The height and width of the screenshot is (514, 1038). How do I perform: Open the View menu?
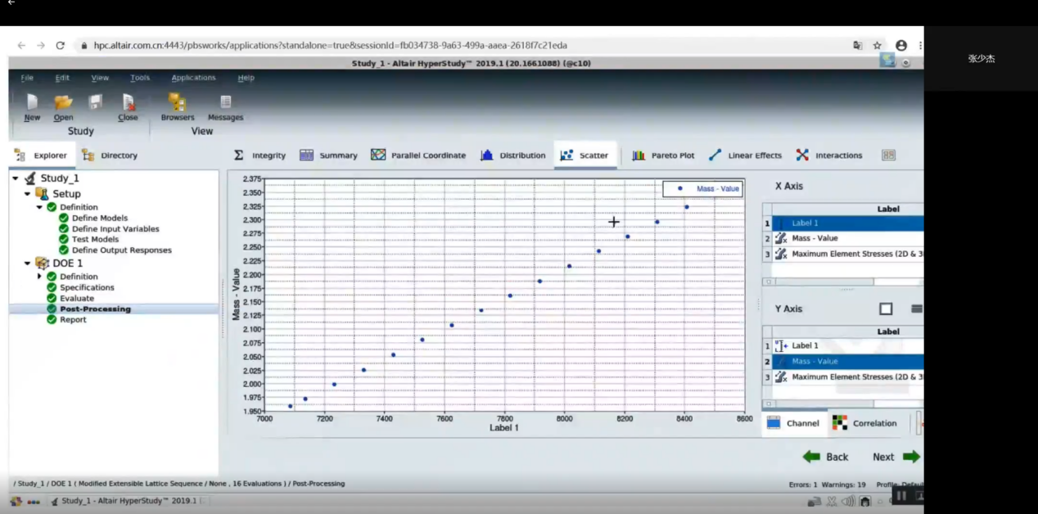[x=100, y=78]
